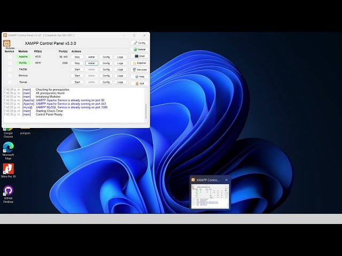
Task: Select Nitro Pro 10 desktop shortcut
Action: click(x=8, y=171)
